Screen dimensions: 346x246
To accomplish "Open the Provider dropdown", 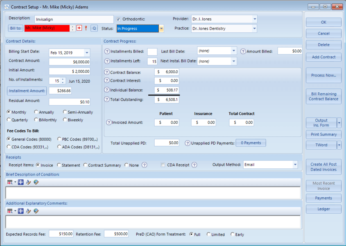I will click(x=254, y=19).
